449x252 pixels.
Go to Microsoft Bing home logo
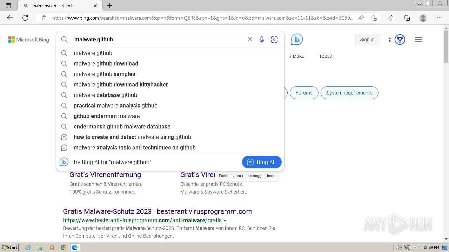point(29,40)
